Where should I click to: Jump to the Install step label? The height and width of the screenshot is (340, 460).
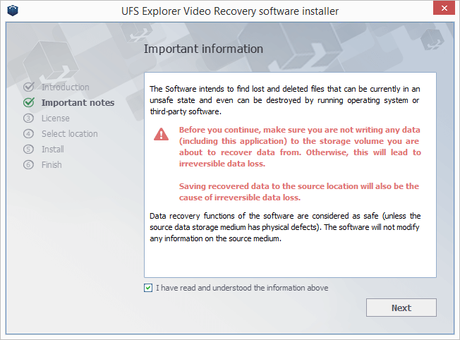point(52,150)
